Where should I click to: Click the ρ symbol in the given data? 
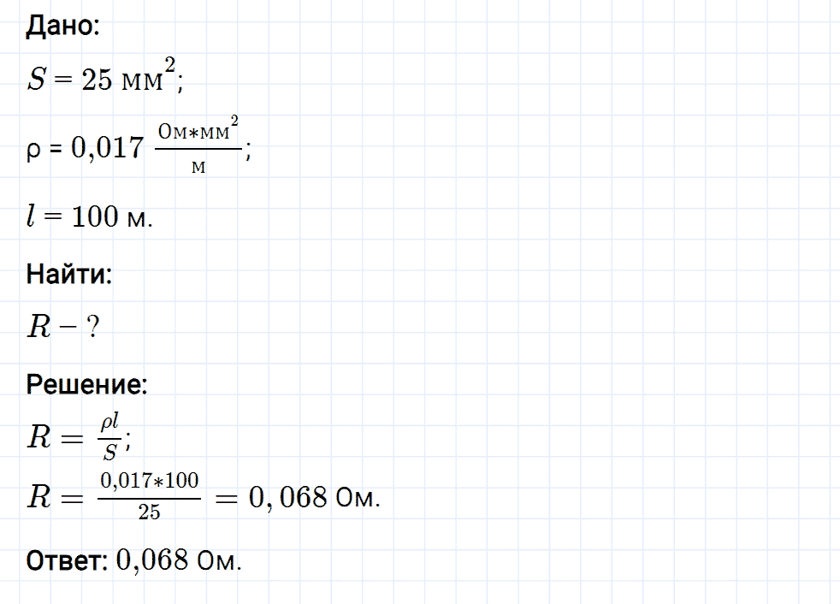[x=33, y=150]
